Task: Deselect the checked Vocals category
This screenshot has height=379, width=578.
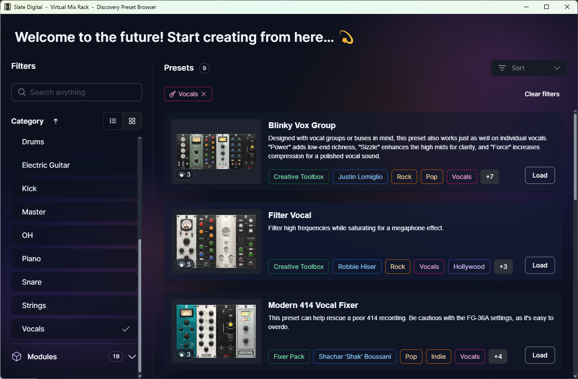Action: pyautogui.click(x=74, y=329)
